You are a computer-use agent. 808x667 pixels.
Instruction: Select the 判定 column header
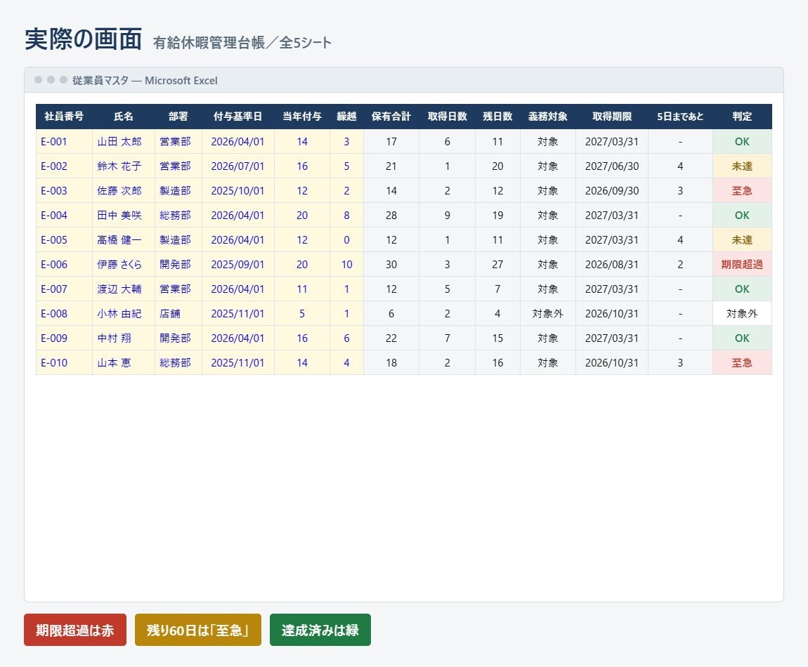click(742, 117)
